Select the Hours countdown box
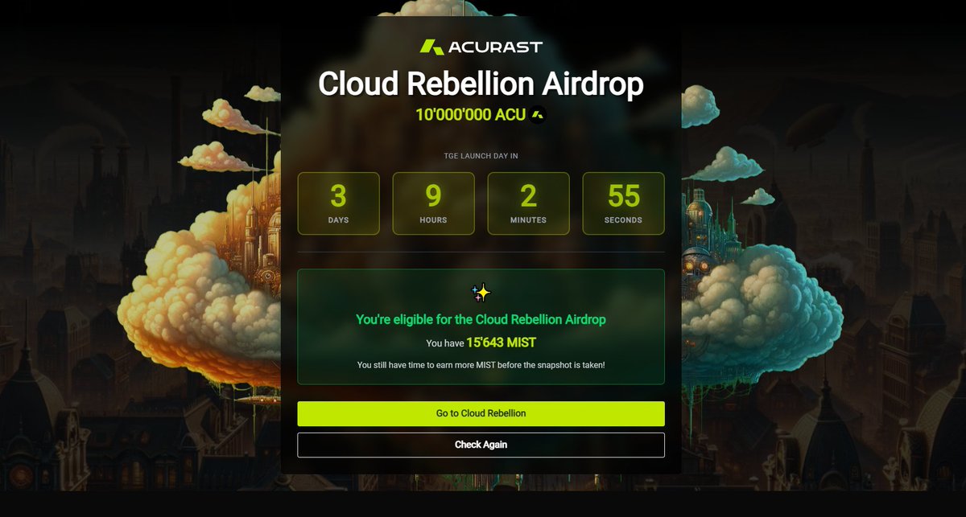Viewport: 966px width, 517px height. [433, 203]
